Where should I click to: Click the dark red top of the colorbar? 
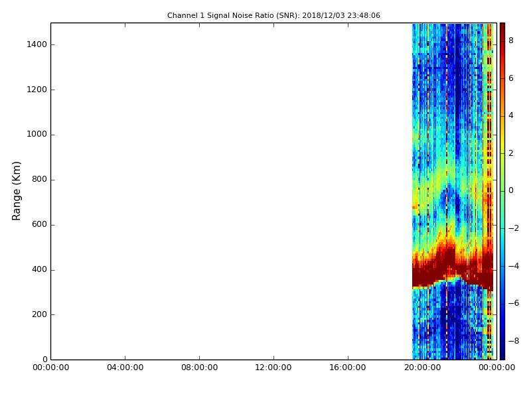click(502, 27)
